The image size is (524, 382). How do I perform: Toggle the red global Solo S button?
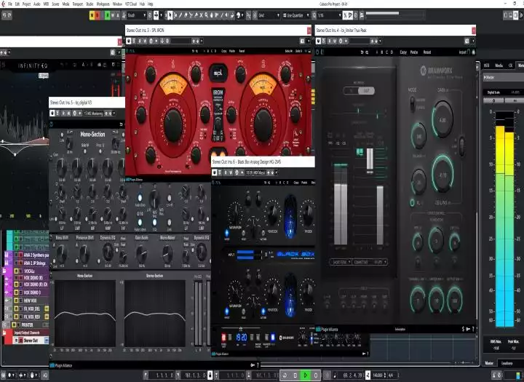tap(98, 15)
